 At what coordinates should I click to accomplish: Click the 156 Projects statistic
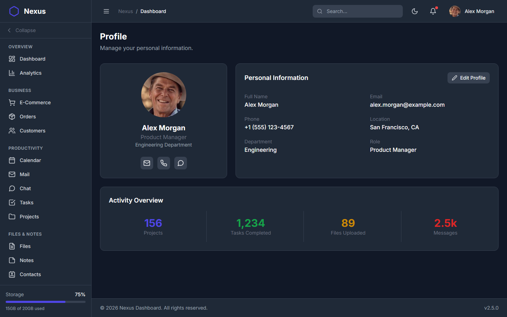153,226
